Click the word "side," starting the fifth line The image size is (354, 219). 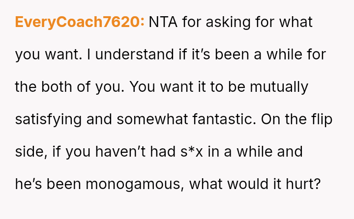31,151
